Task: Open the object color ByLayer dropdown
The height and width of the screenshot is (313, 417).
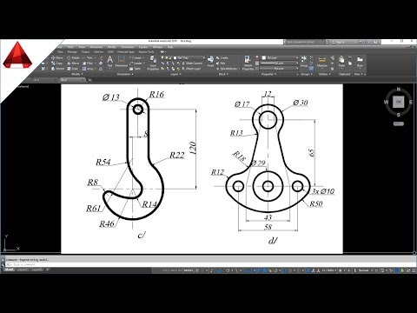Action: (280, 57)
